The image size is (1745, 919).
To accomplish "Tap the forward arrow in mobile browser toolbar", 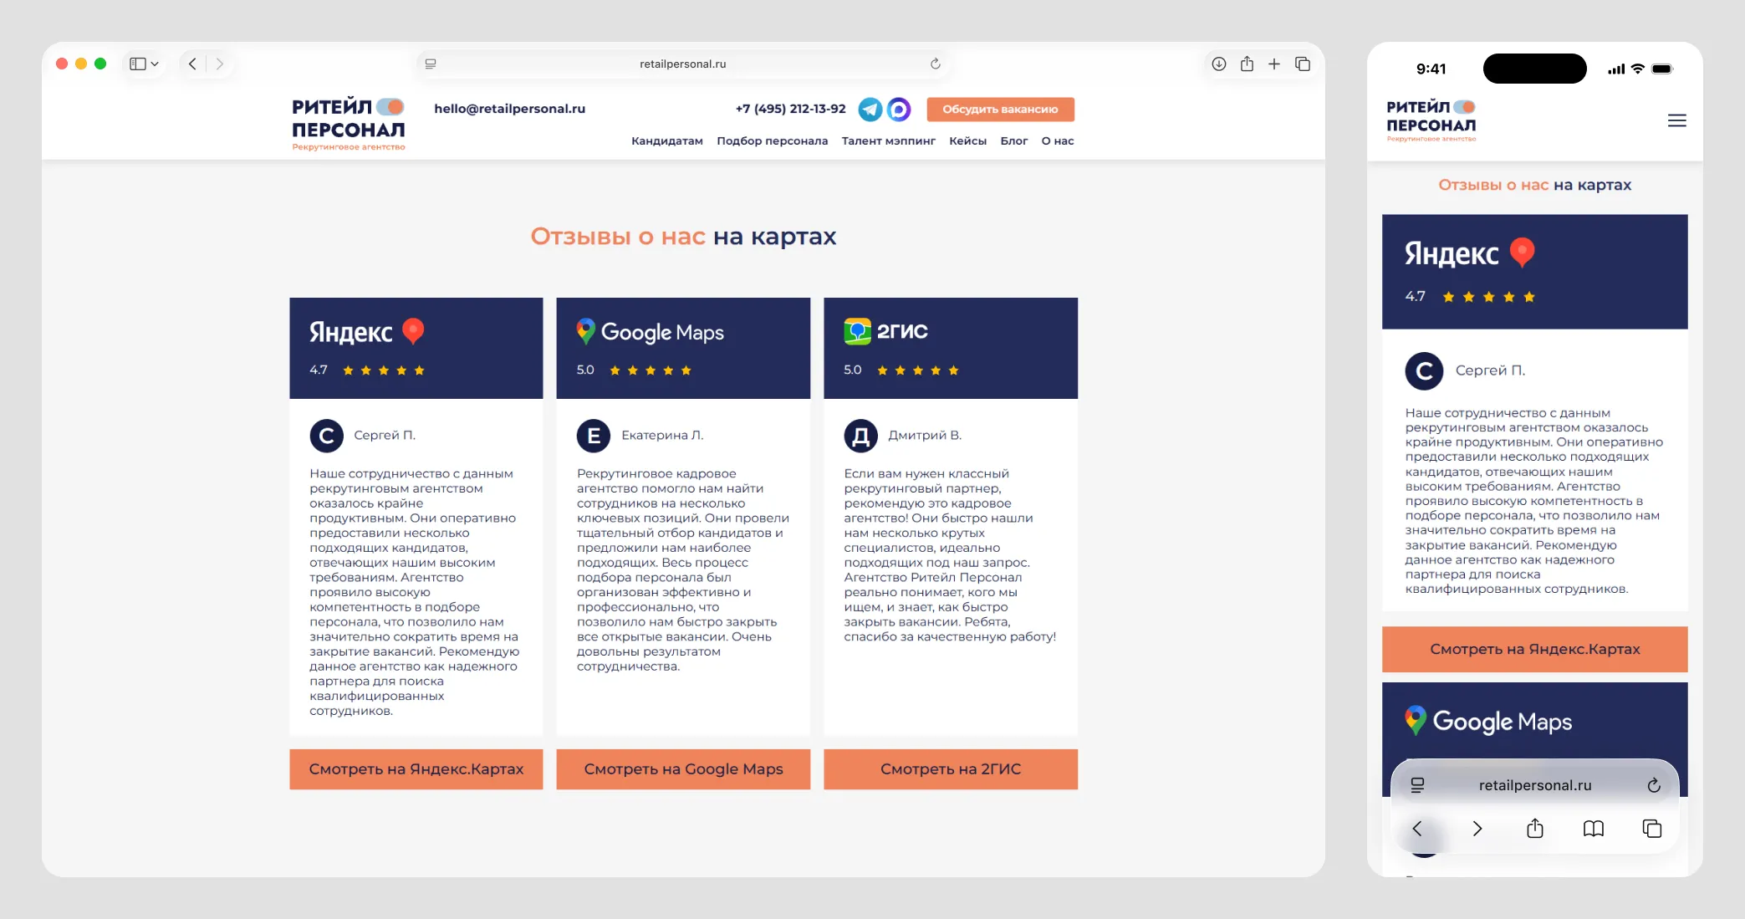I will [1477, 829].
